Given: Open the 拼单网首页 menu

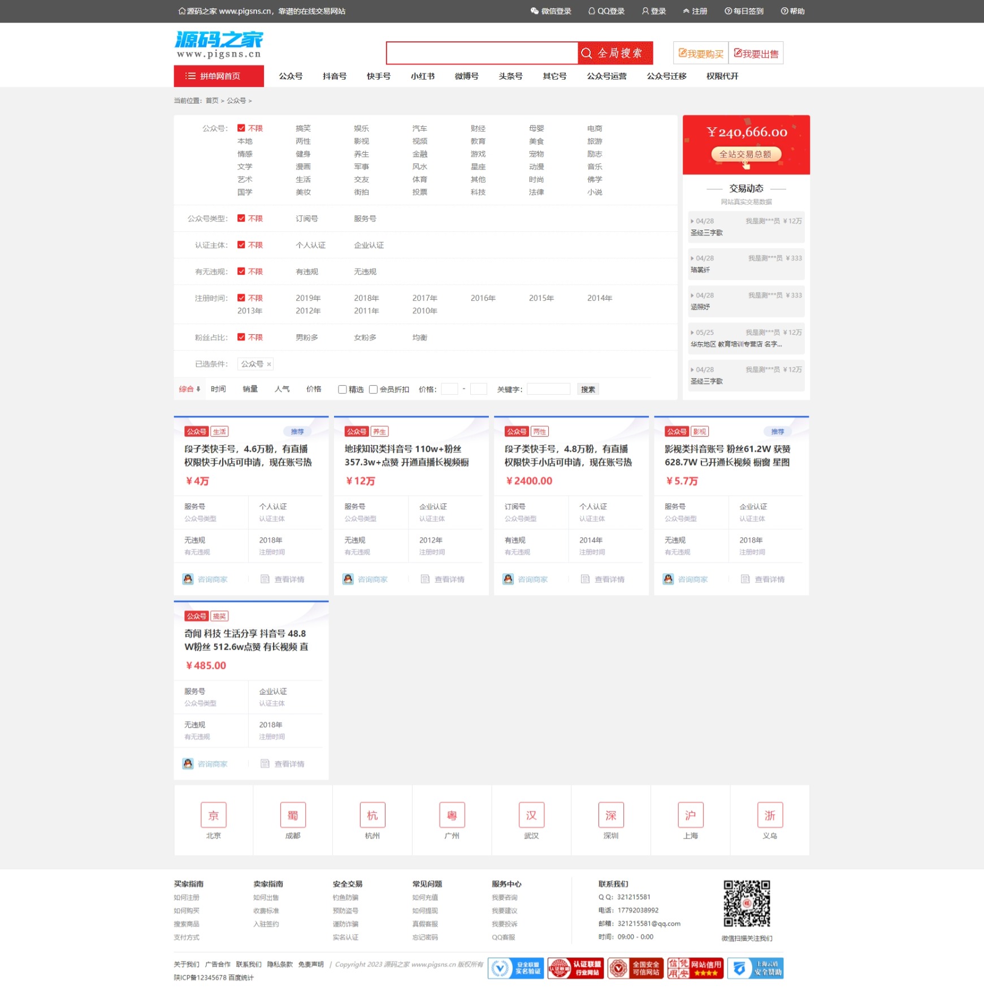Looking at the screenshot, I should pyautogui.click(x=219, y=76).
